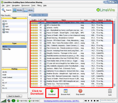Click the results scrollbar up arrow

pyautogui.click(x=114, y=23)
